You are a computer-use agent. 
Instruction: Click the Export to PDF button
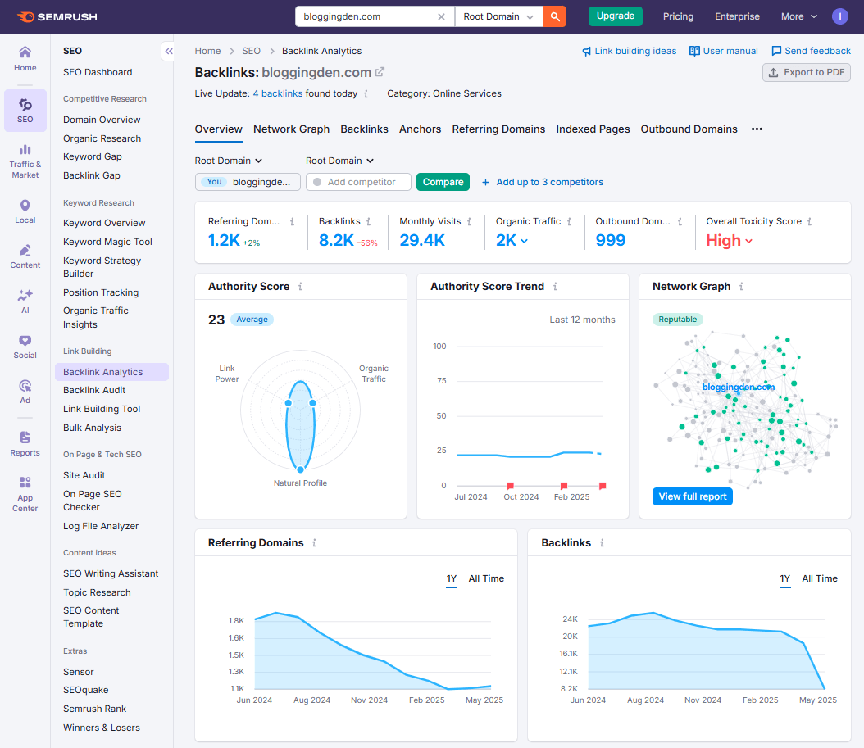click(806, 72)
